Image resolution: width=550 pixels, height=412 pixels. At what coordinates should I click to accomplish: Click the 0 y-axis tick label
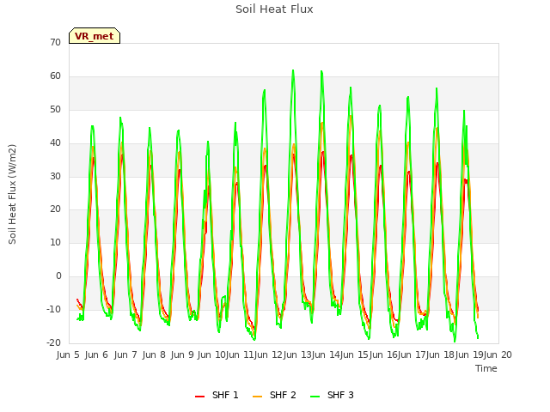point(58,276)
